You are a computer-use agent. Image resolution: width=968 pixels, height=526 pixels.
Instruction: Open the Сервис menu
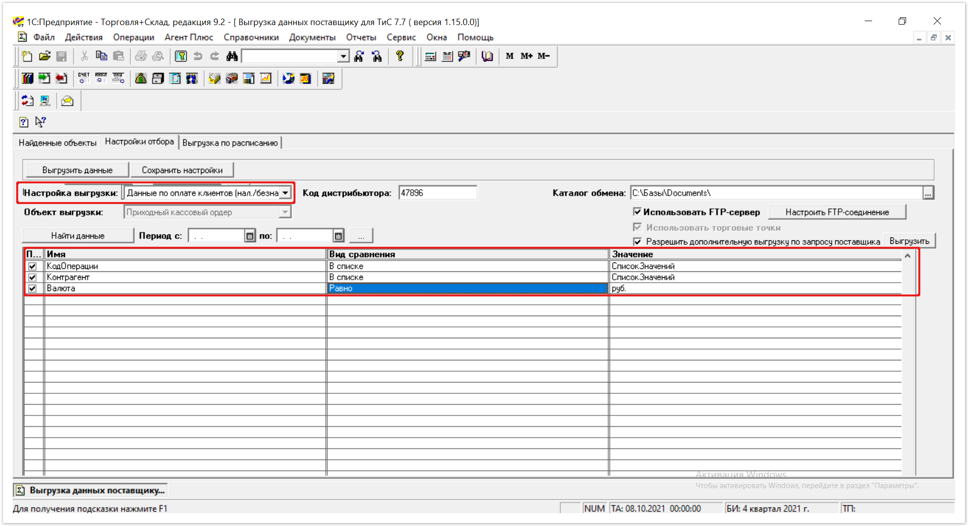(401, 37)
